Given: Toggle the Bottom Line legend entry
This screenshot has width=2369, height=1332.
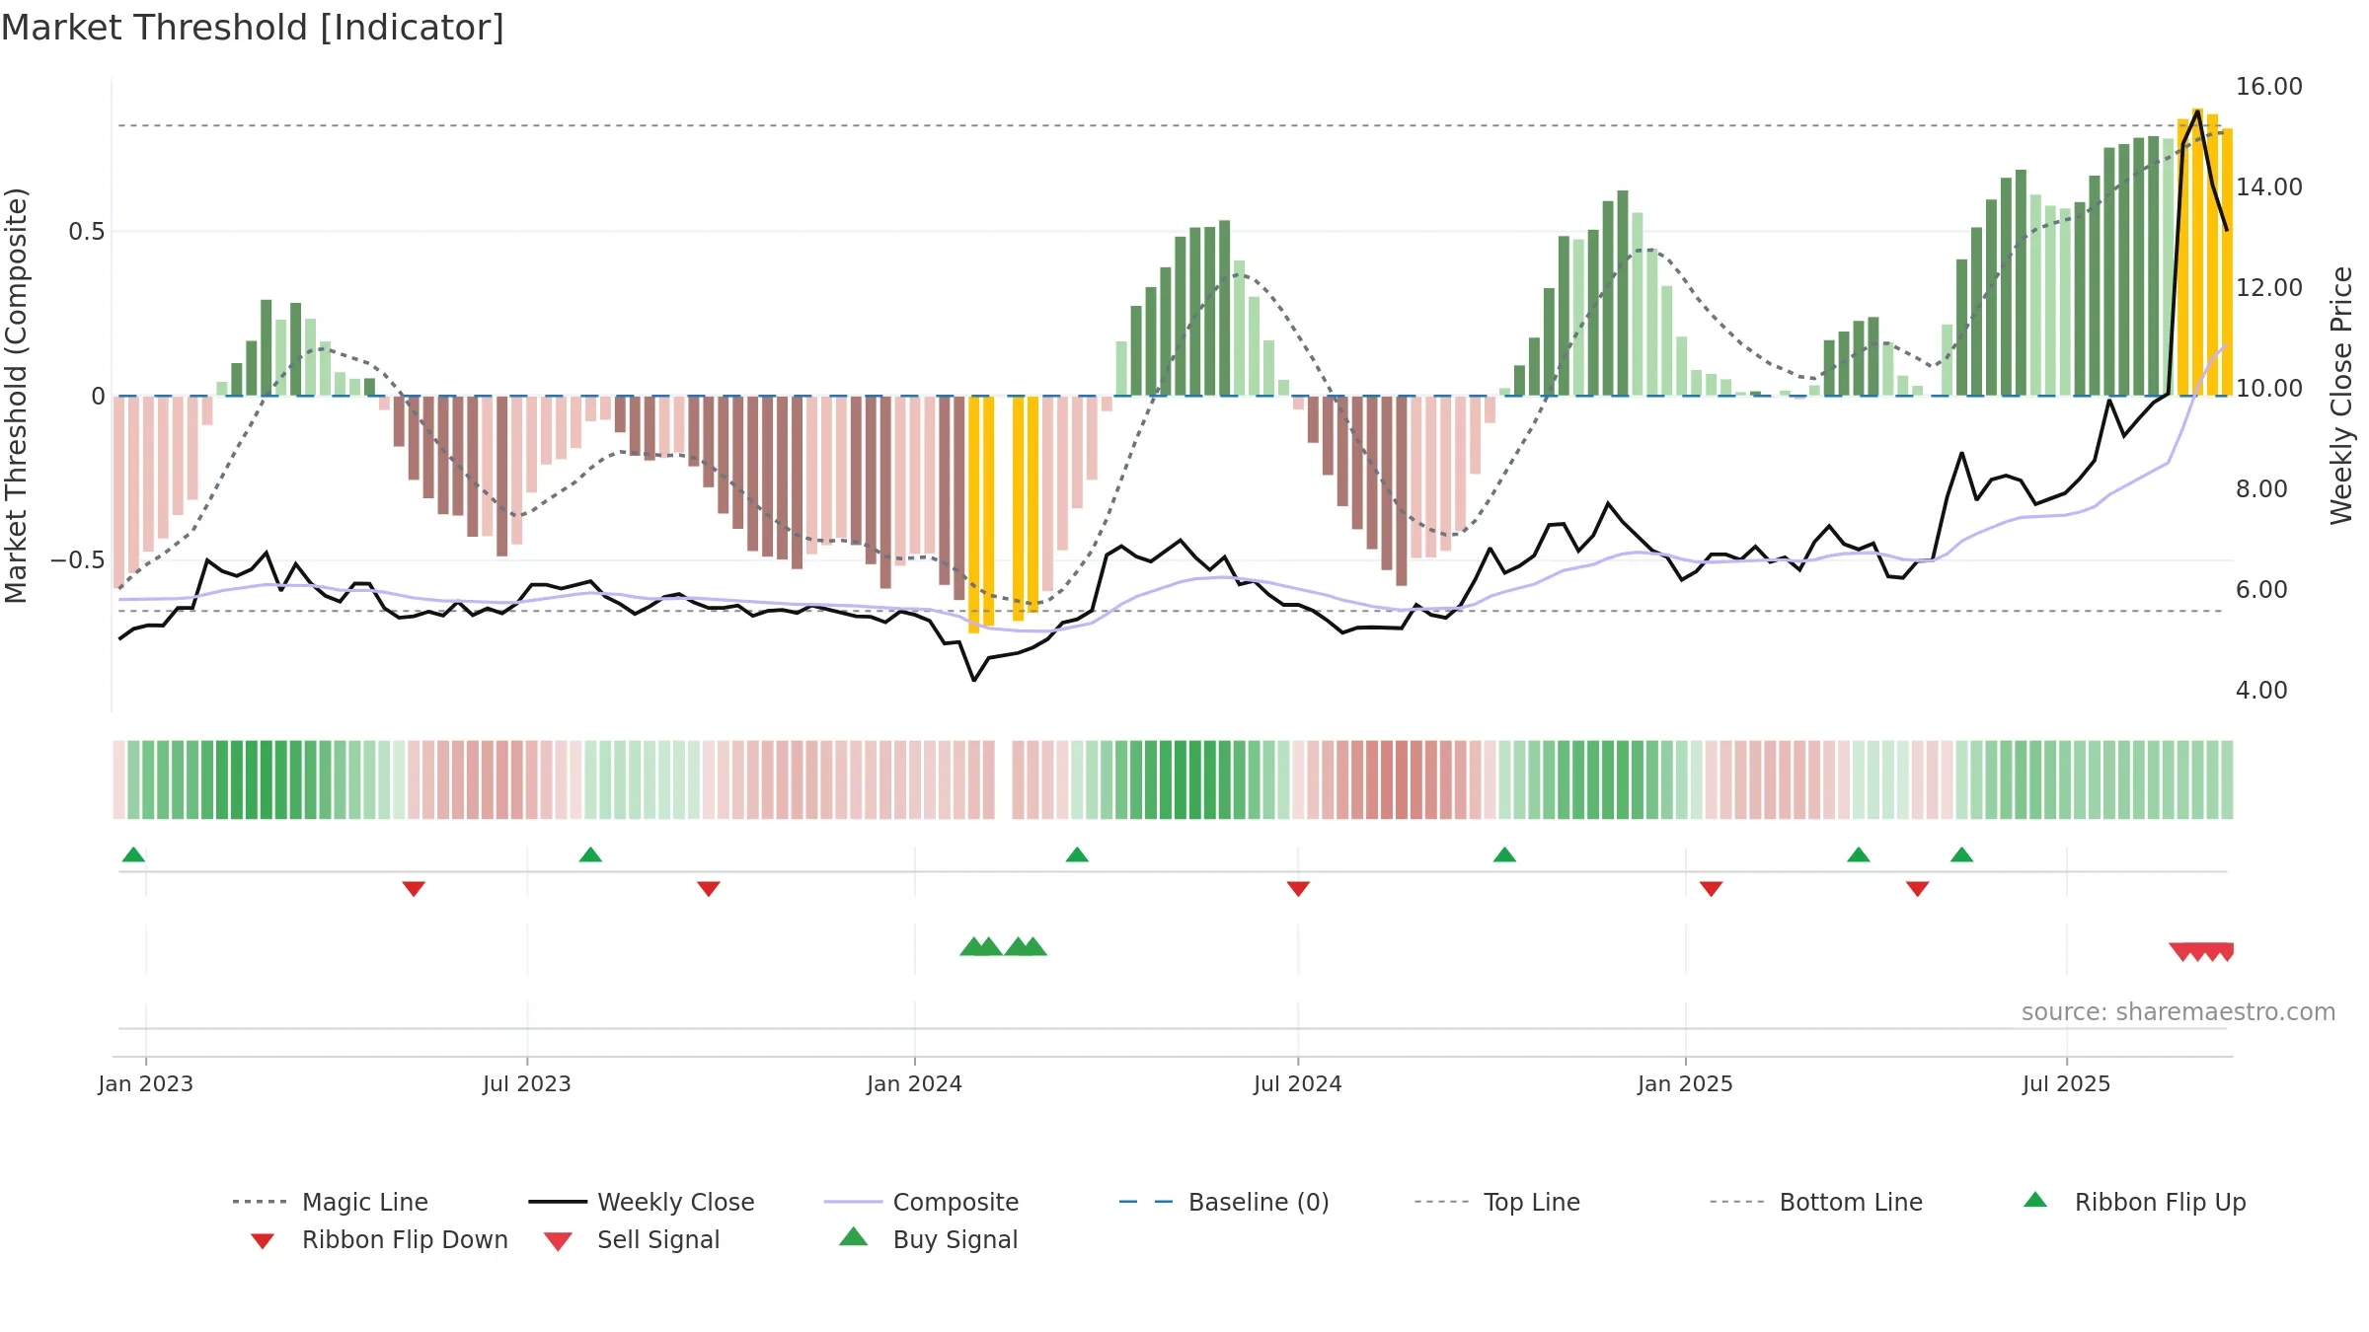Looking at the screenshot, I should (x=1816, y=1202).
